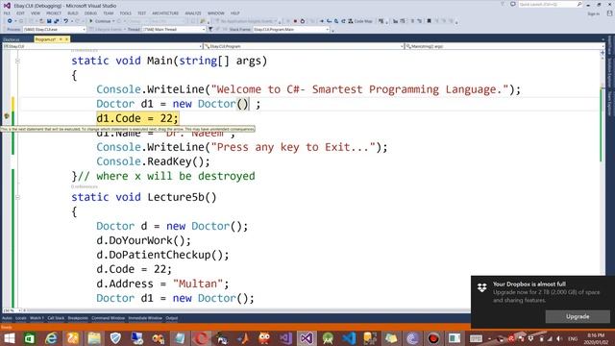Click the yellow execution pointer arrow in margin
Viewport: 615px width, 346px height.
pyautogui.click(x=7, y=116)
